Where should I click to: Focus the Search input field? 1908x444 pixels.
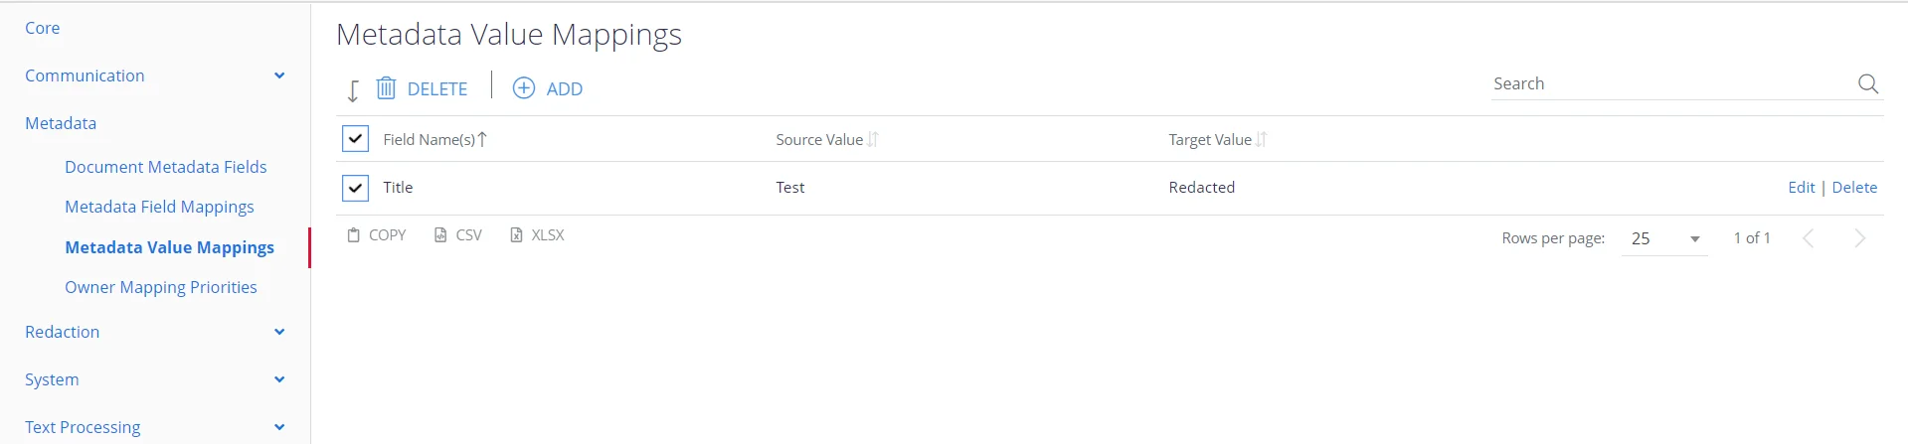(1670, 84)
